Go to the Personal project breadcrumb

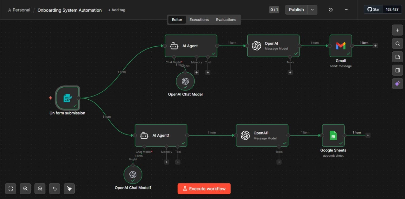[19, 10]
